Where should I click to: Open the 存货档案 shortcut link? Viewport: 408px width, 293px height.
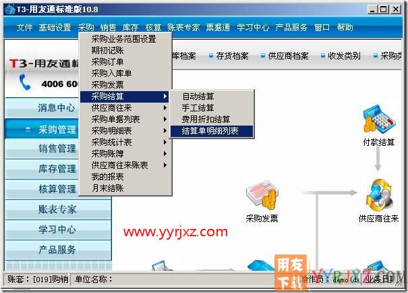232,56
